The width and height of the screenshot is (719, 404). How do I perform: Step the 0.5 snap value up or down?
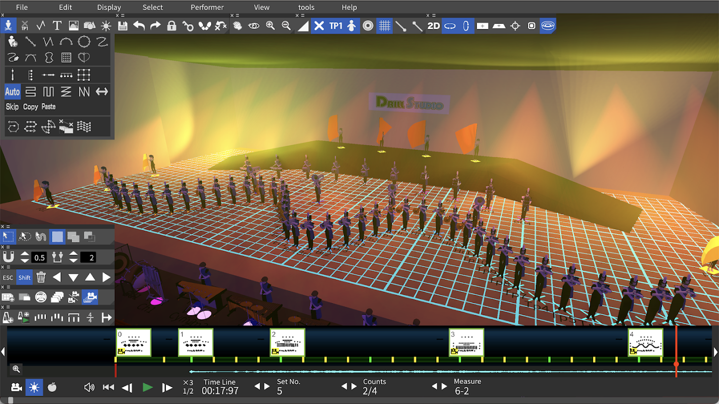pos(25,257)
